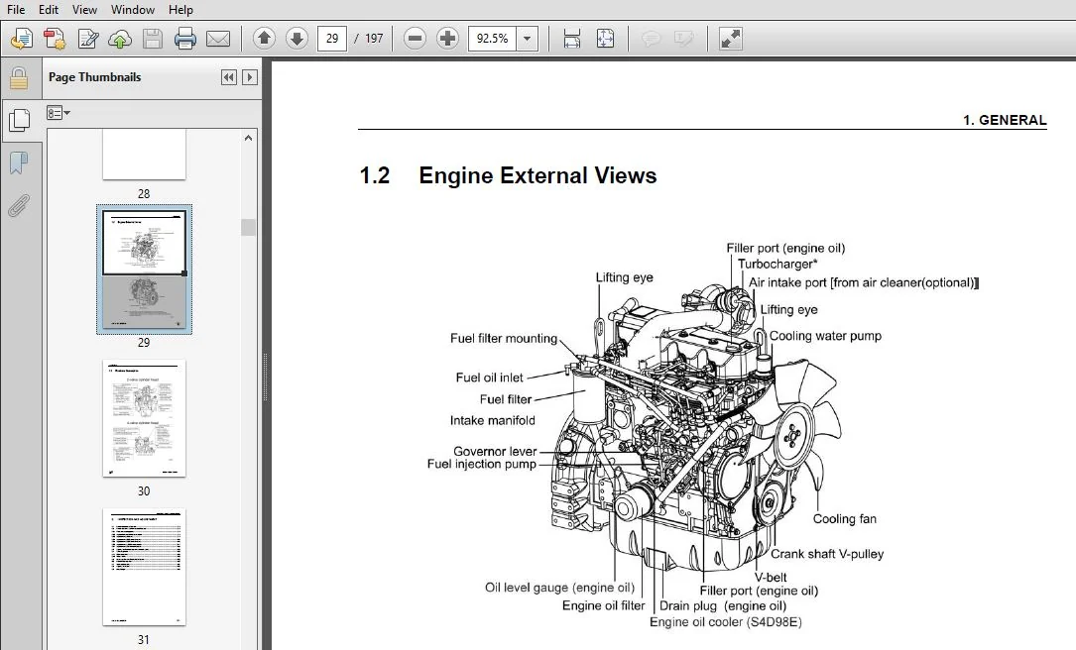
Task: Select page 31 thumbnail
Action: coord(144,567)
